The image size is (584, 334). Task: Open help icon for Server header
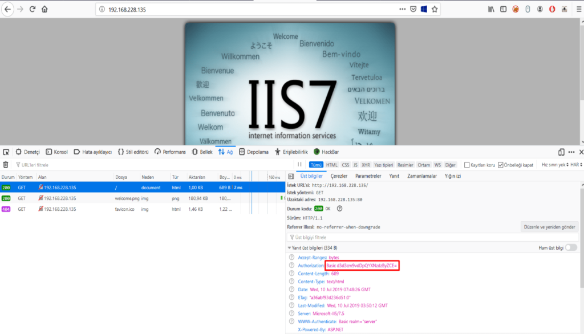pyautogui.click(x=291, y=313)
